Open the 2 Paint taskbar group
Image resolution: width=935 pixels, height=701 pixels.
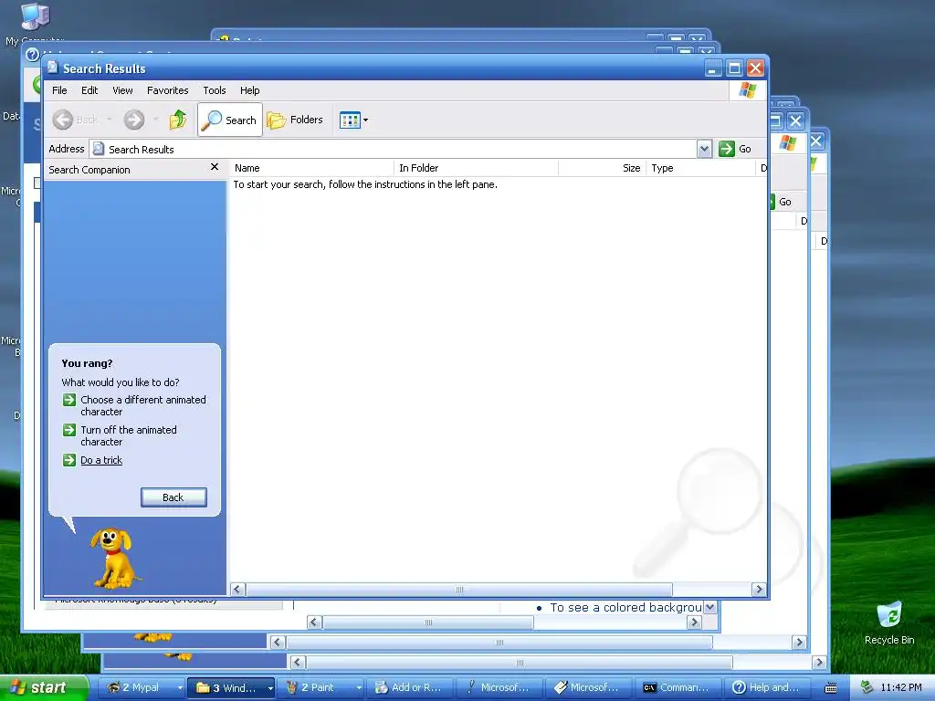pyautogui.click(x=320, y=687)
